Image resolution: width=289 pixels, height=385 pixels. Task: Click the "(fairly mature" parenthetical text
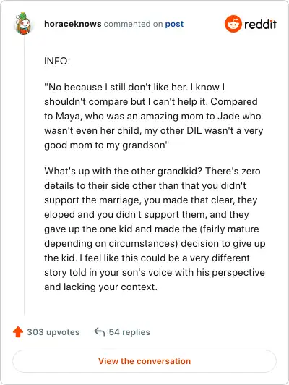[230, 229]
